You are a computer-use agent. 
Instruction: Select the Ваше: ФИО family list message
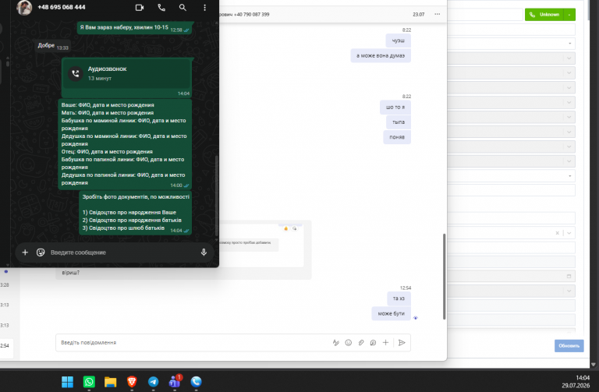[x=125, y=144]
